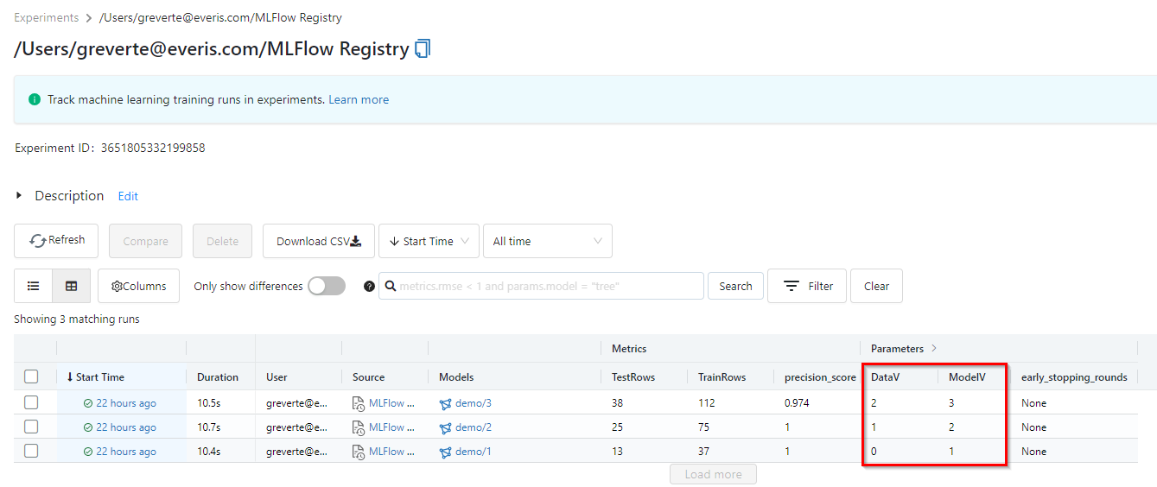
Task: Toggle the Only show differences switch
Action: coord(327,286)
